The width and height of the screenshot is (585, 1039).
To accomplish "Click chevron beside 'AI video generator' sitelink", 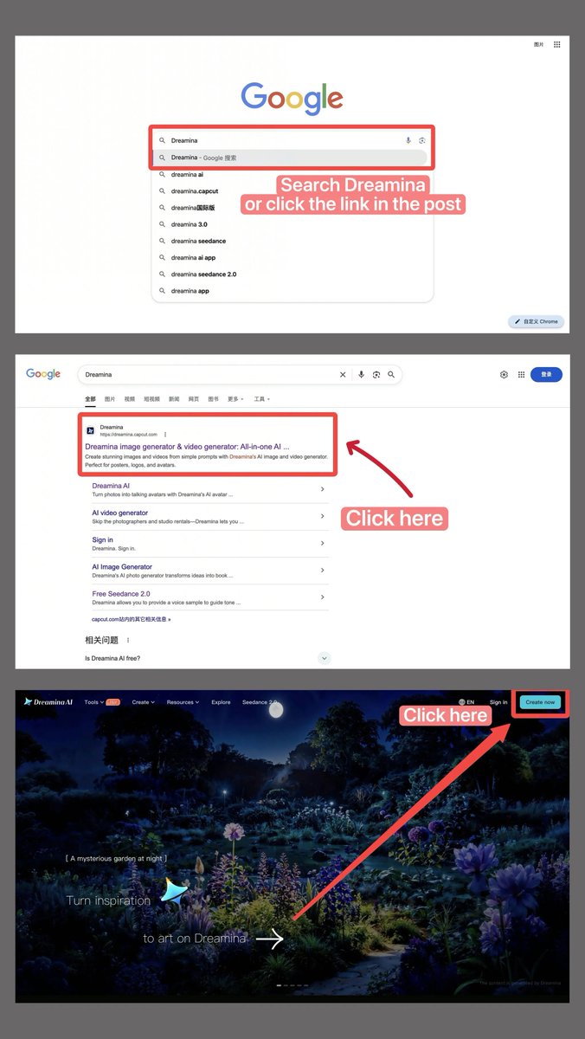I will [x=323, y=516].
